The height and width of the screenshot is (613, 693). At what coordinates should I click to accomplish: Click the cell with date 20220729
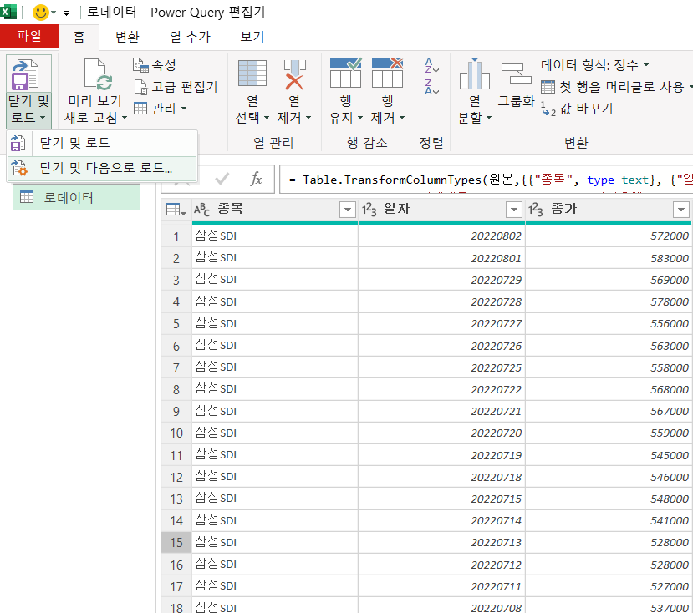point(441,280)
